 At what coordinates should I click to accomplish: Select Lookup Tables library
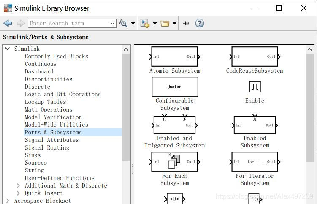coord(45,102)
